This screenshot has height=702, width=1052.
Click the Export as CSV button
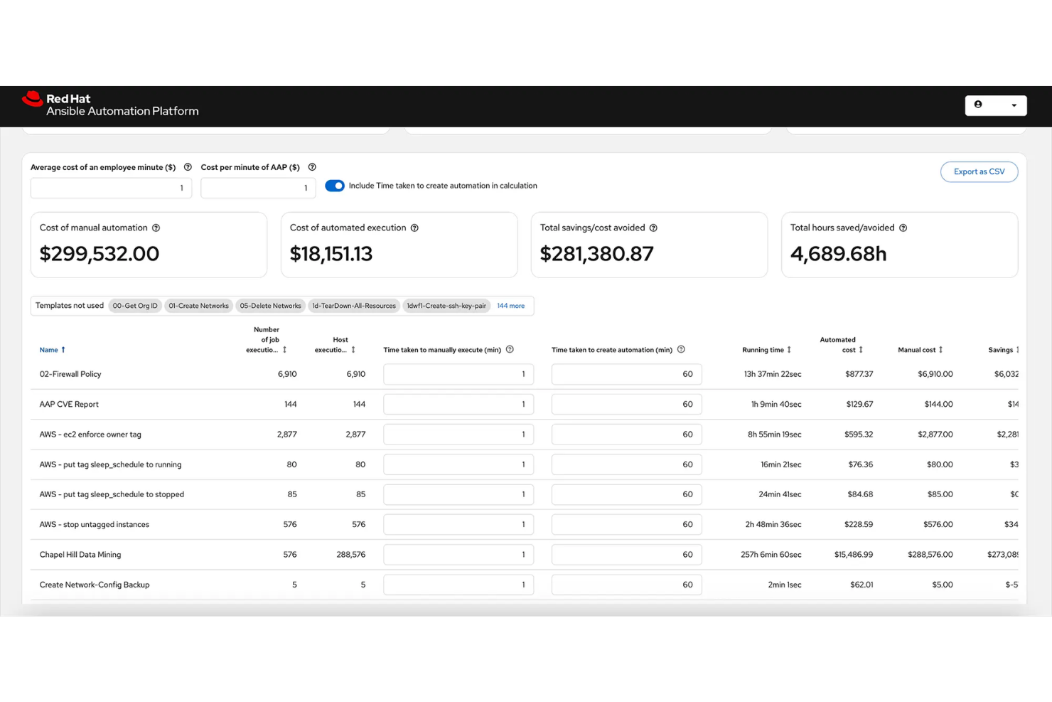coord(979,171)
